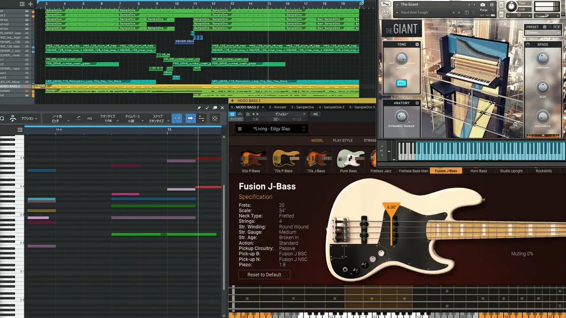The height and width of the screenshot is (318, 566).
Task: Adjust Kontakt Tune knob
Action: (x=511, y=6)
